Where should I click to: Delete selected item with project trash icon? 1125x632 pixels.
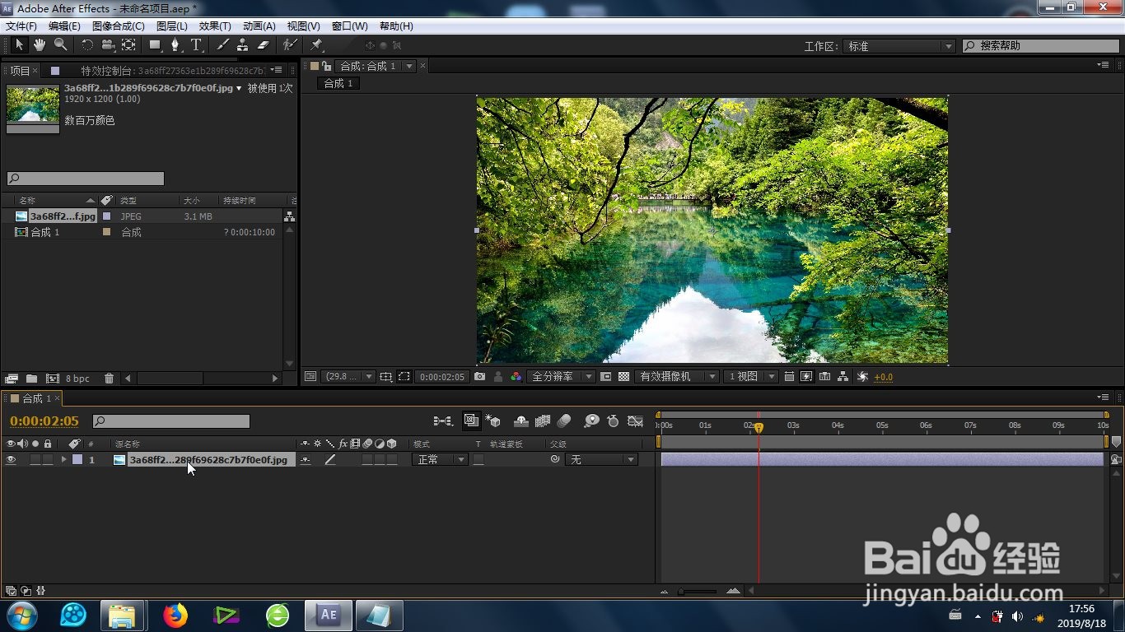[x=109, y=379]
